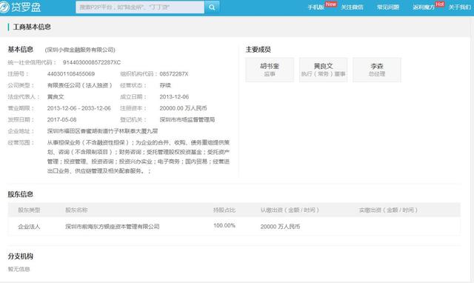Click registration authority 深圳市市场监督管理局
The image size is (474, 283).
click(x=187, y=120)
